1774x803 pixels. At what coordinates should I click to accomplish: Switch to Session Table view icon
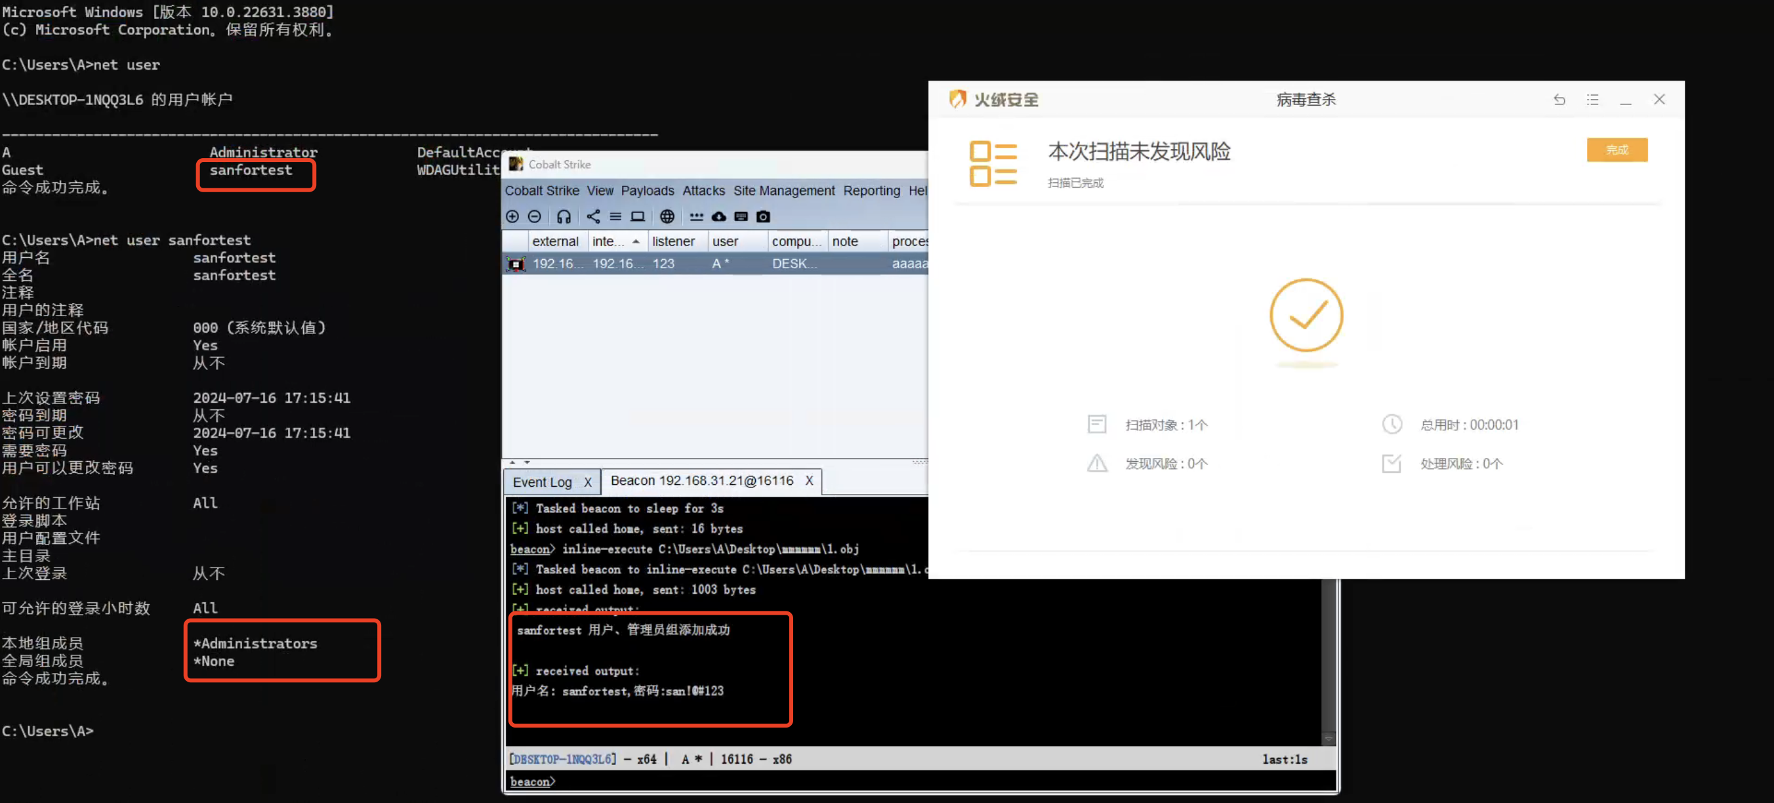tap(615, 216)
